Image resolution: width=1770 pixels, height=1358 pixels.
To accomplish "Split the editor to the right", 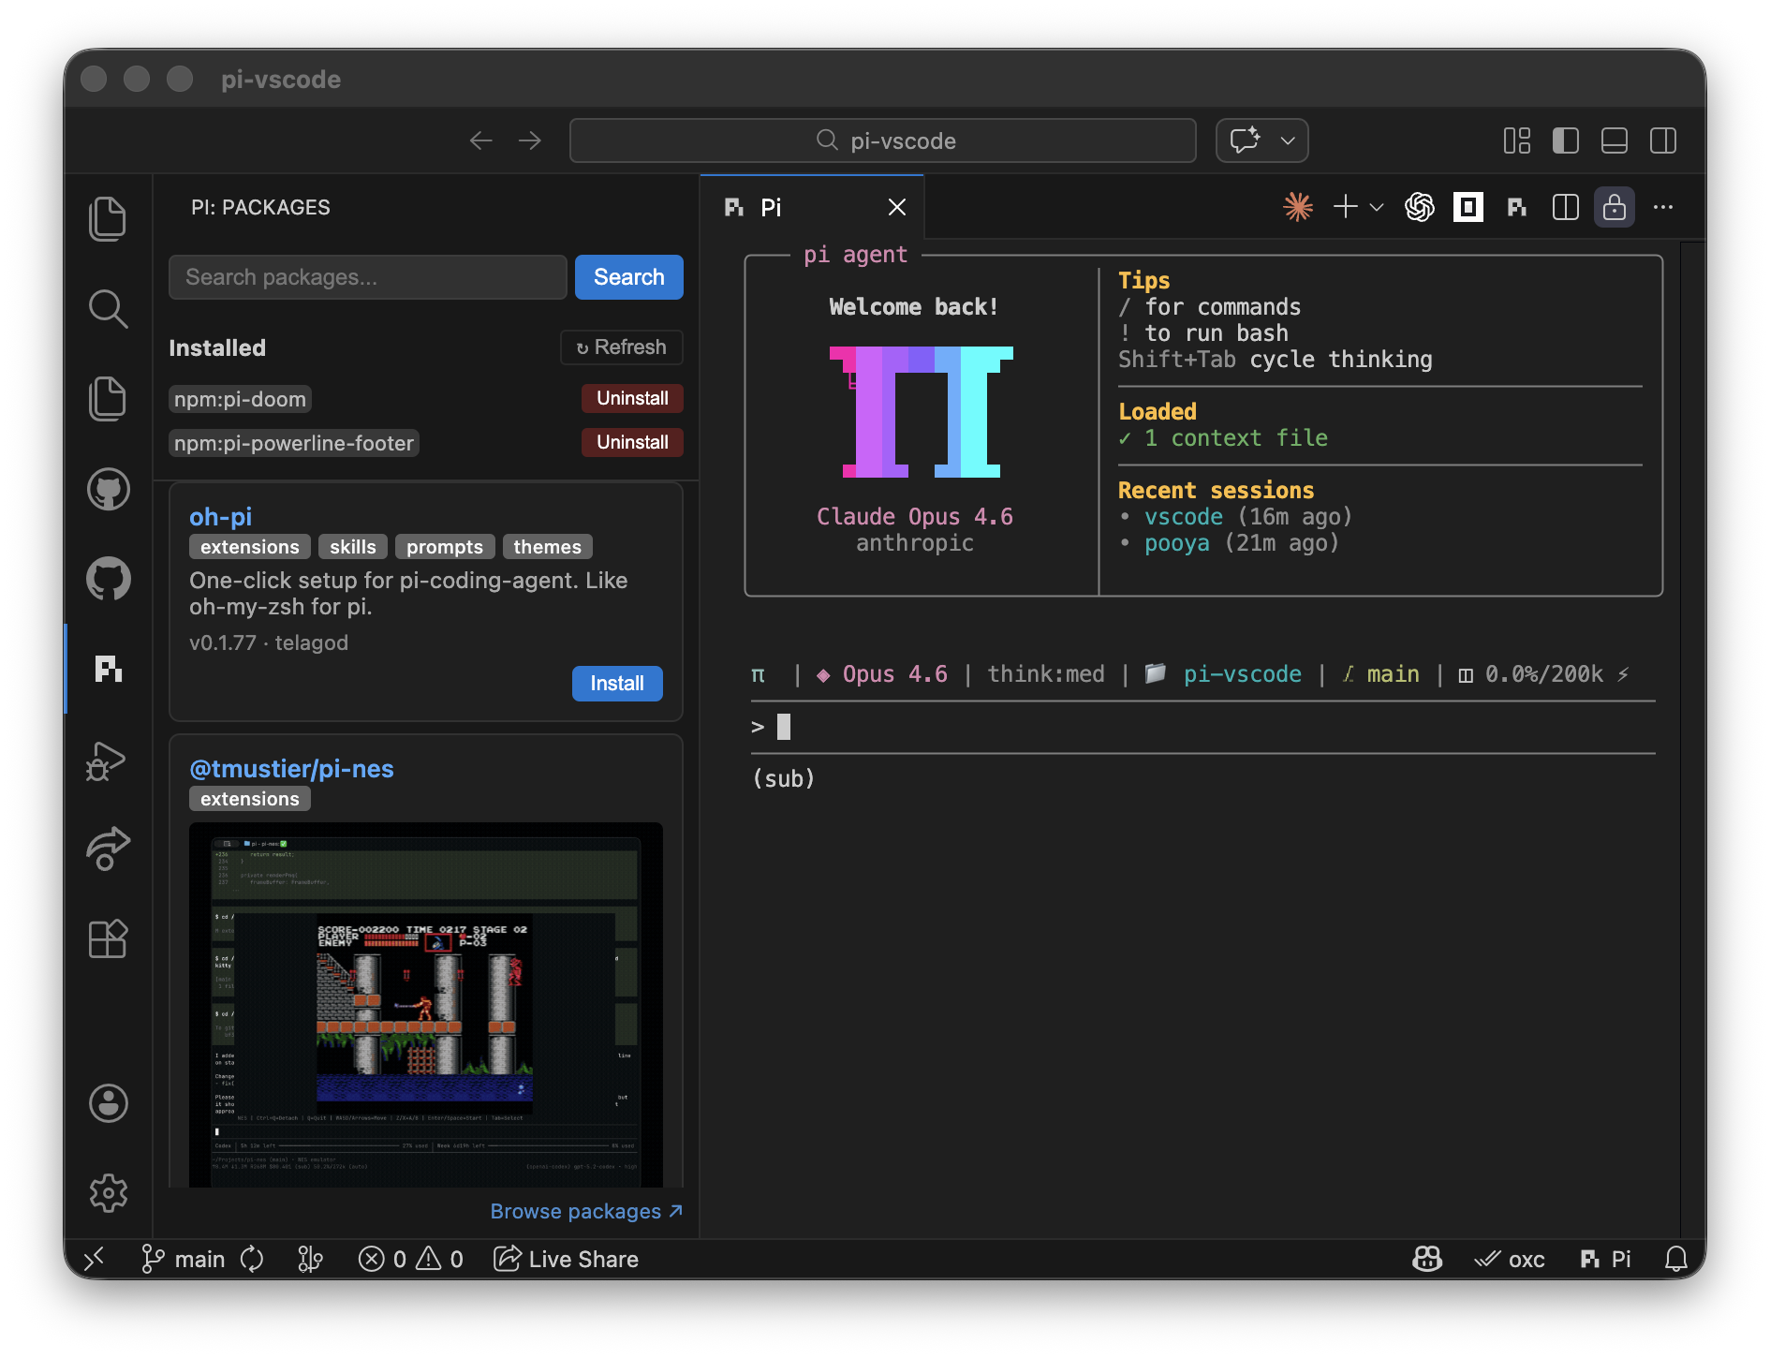I will point(1566,207).
